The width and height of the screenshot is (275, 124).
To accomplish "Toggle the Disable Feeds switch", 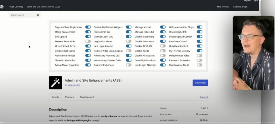I will (163, 51).
